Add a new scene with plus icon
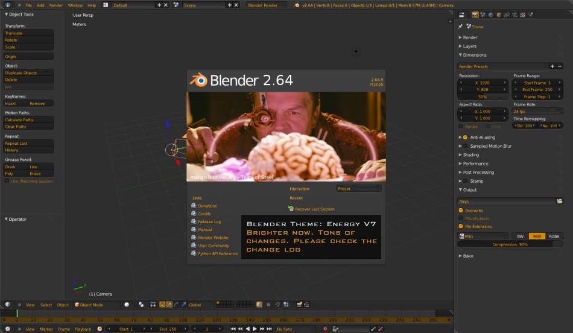 (229, 5)
